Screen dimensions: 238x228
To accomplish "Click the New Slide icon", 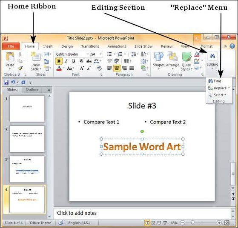I will coord(36,57).
